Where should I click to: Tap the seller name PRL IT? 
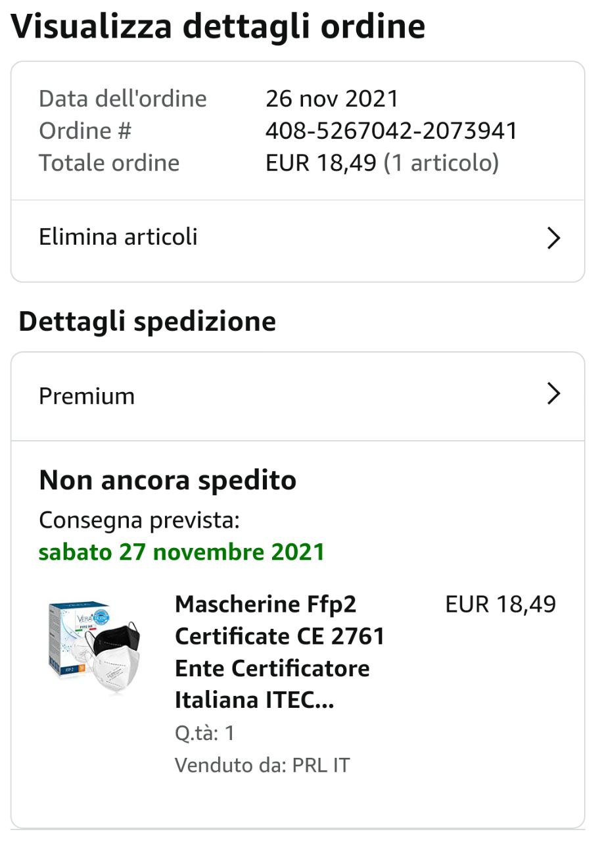click(321, 766)
